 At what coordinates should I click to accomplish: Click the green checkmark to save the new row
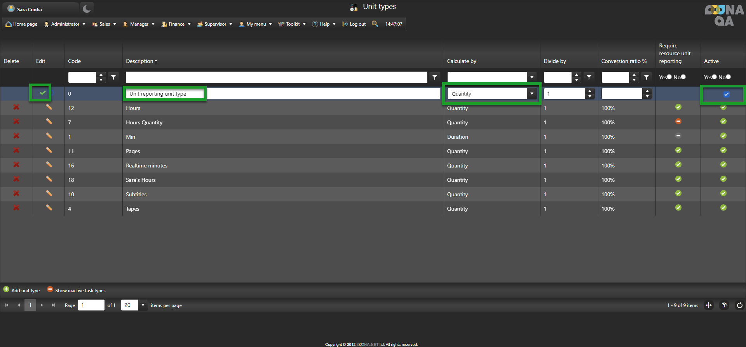click(43, 93)
